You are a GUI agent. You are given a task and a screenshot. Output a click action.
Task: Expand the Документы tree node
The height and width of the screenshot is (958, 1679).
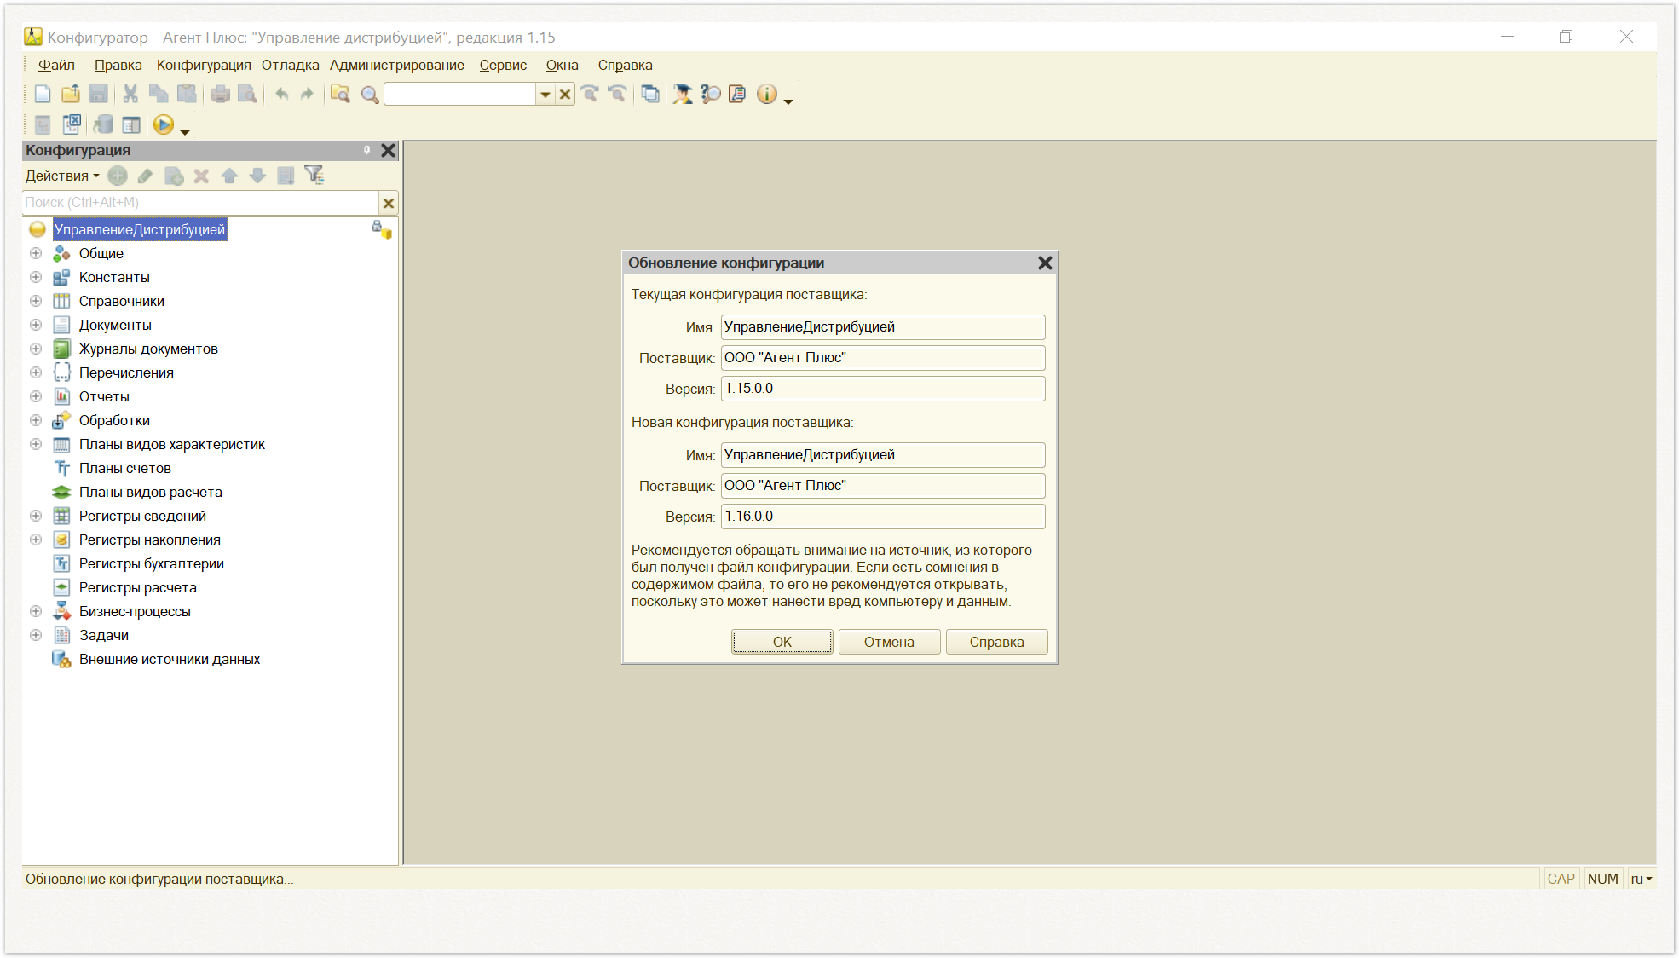[36, 325]
